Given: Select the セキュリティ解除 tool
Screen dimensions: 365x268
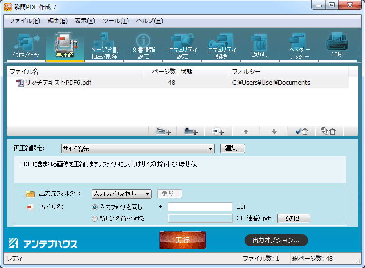Looking at the screenshot, I should tap(221, 46).
